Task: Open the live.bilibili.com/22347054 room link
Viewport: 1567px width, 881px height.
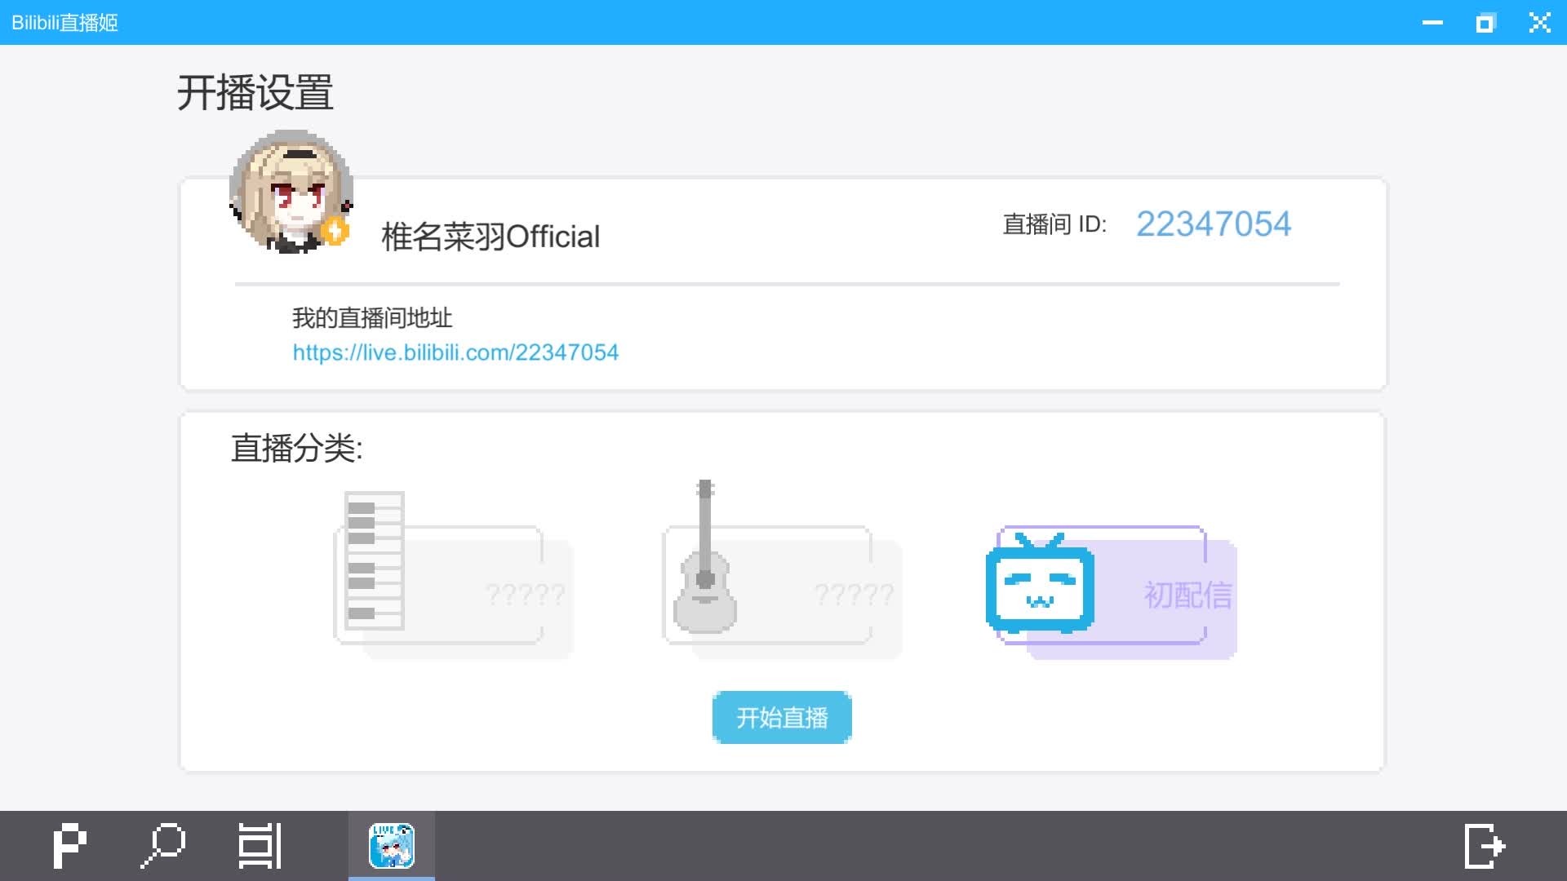Action: coord(455,352)
